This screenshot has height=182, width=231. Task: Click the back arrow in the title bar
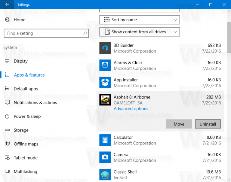[x=7, y=5]
